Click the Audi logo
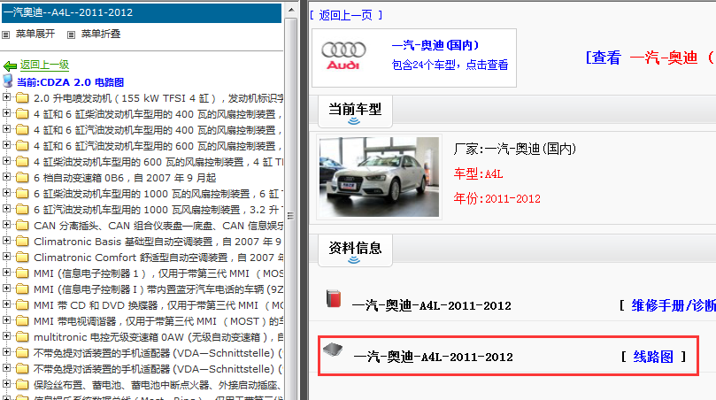Viewport: 716px width, 400px height. 343,56
